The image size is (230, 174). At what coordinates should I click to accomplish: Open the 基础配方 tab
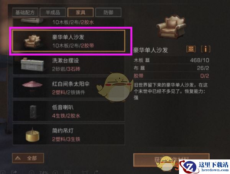point(25,13)
